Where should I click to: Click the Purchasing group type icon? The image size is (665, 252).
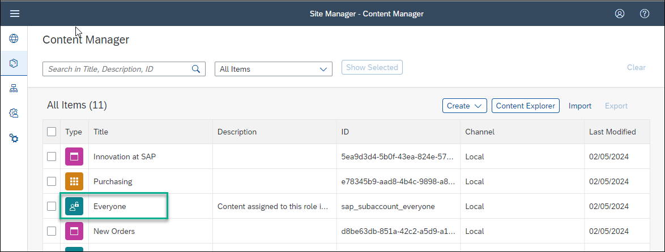[74, 181]
